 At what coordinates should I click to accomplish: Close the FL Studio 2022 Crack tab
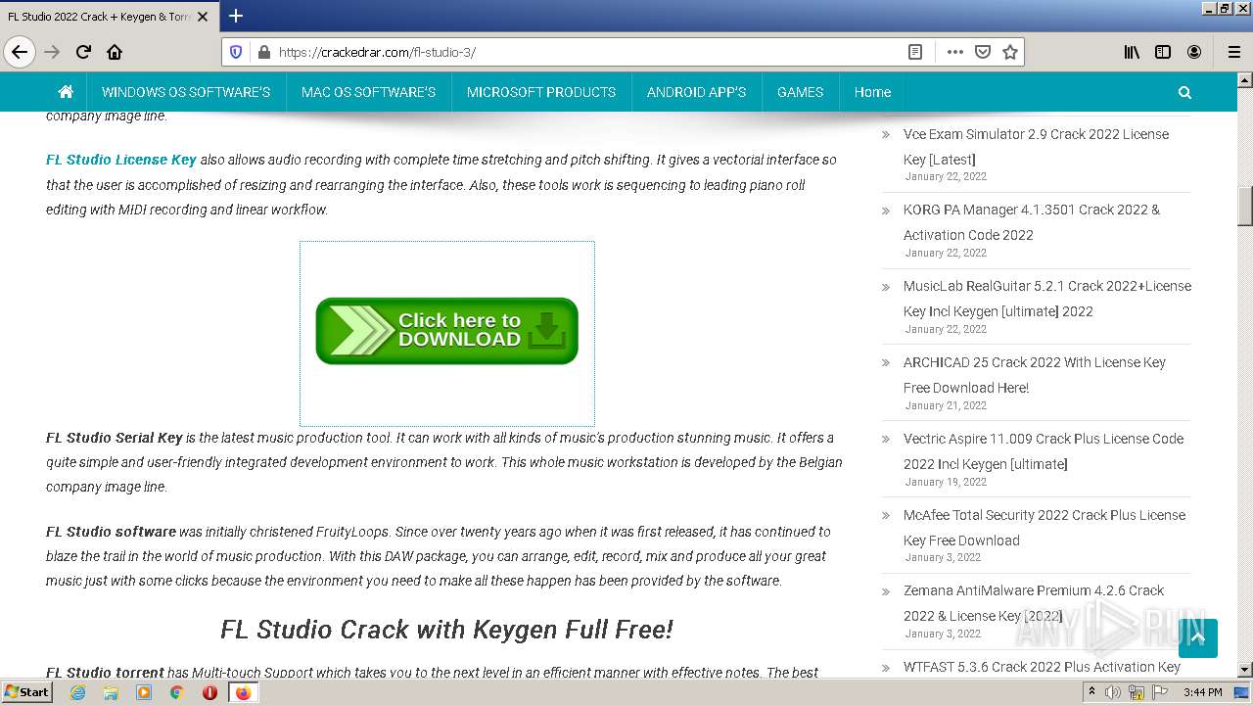tap(203, 17)
